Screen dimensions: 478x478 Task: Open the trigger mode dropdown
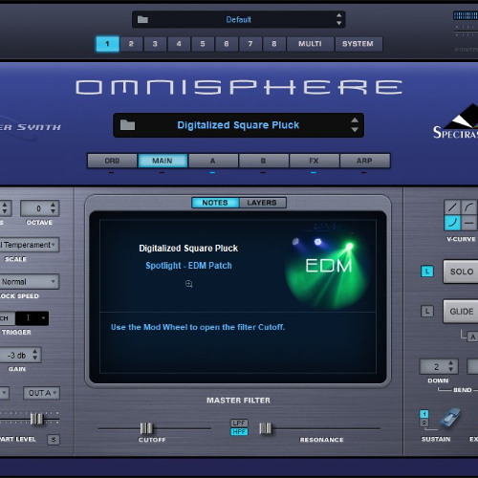pos(32,318)
